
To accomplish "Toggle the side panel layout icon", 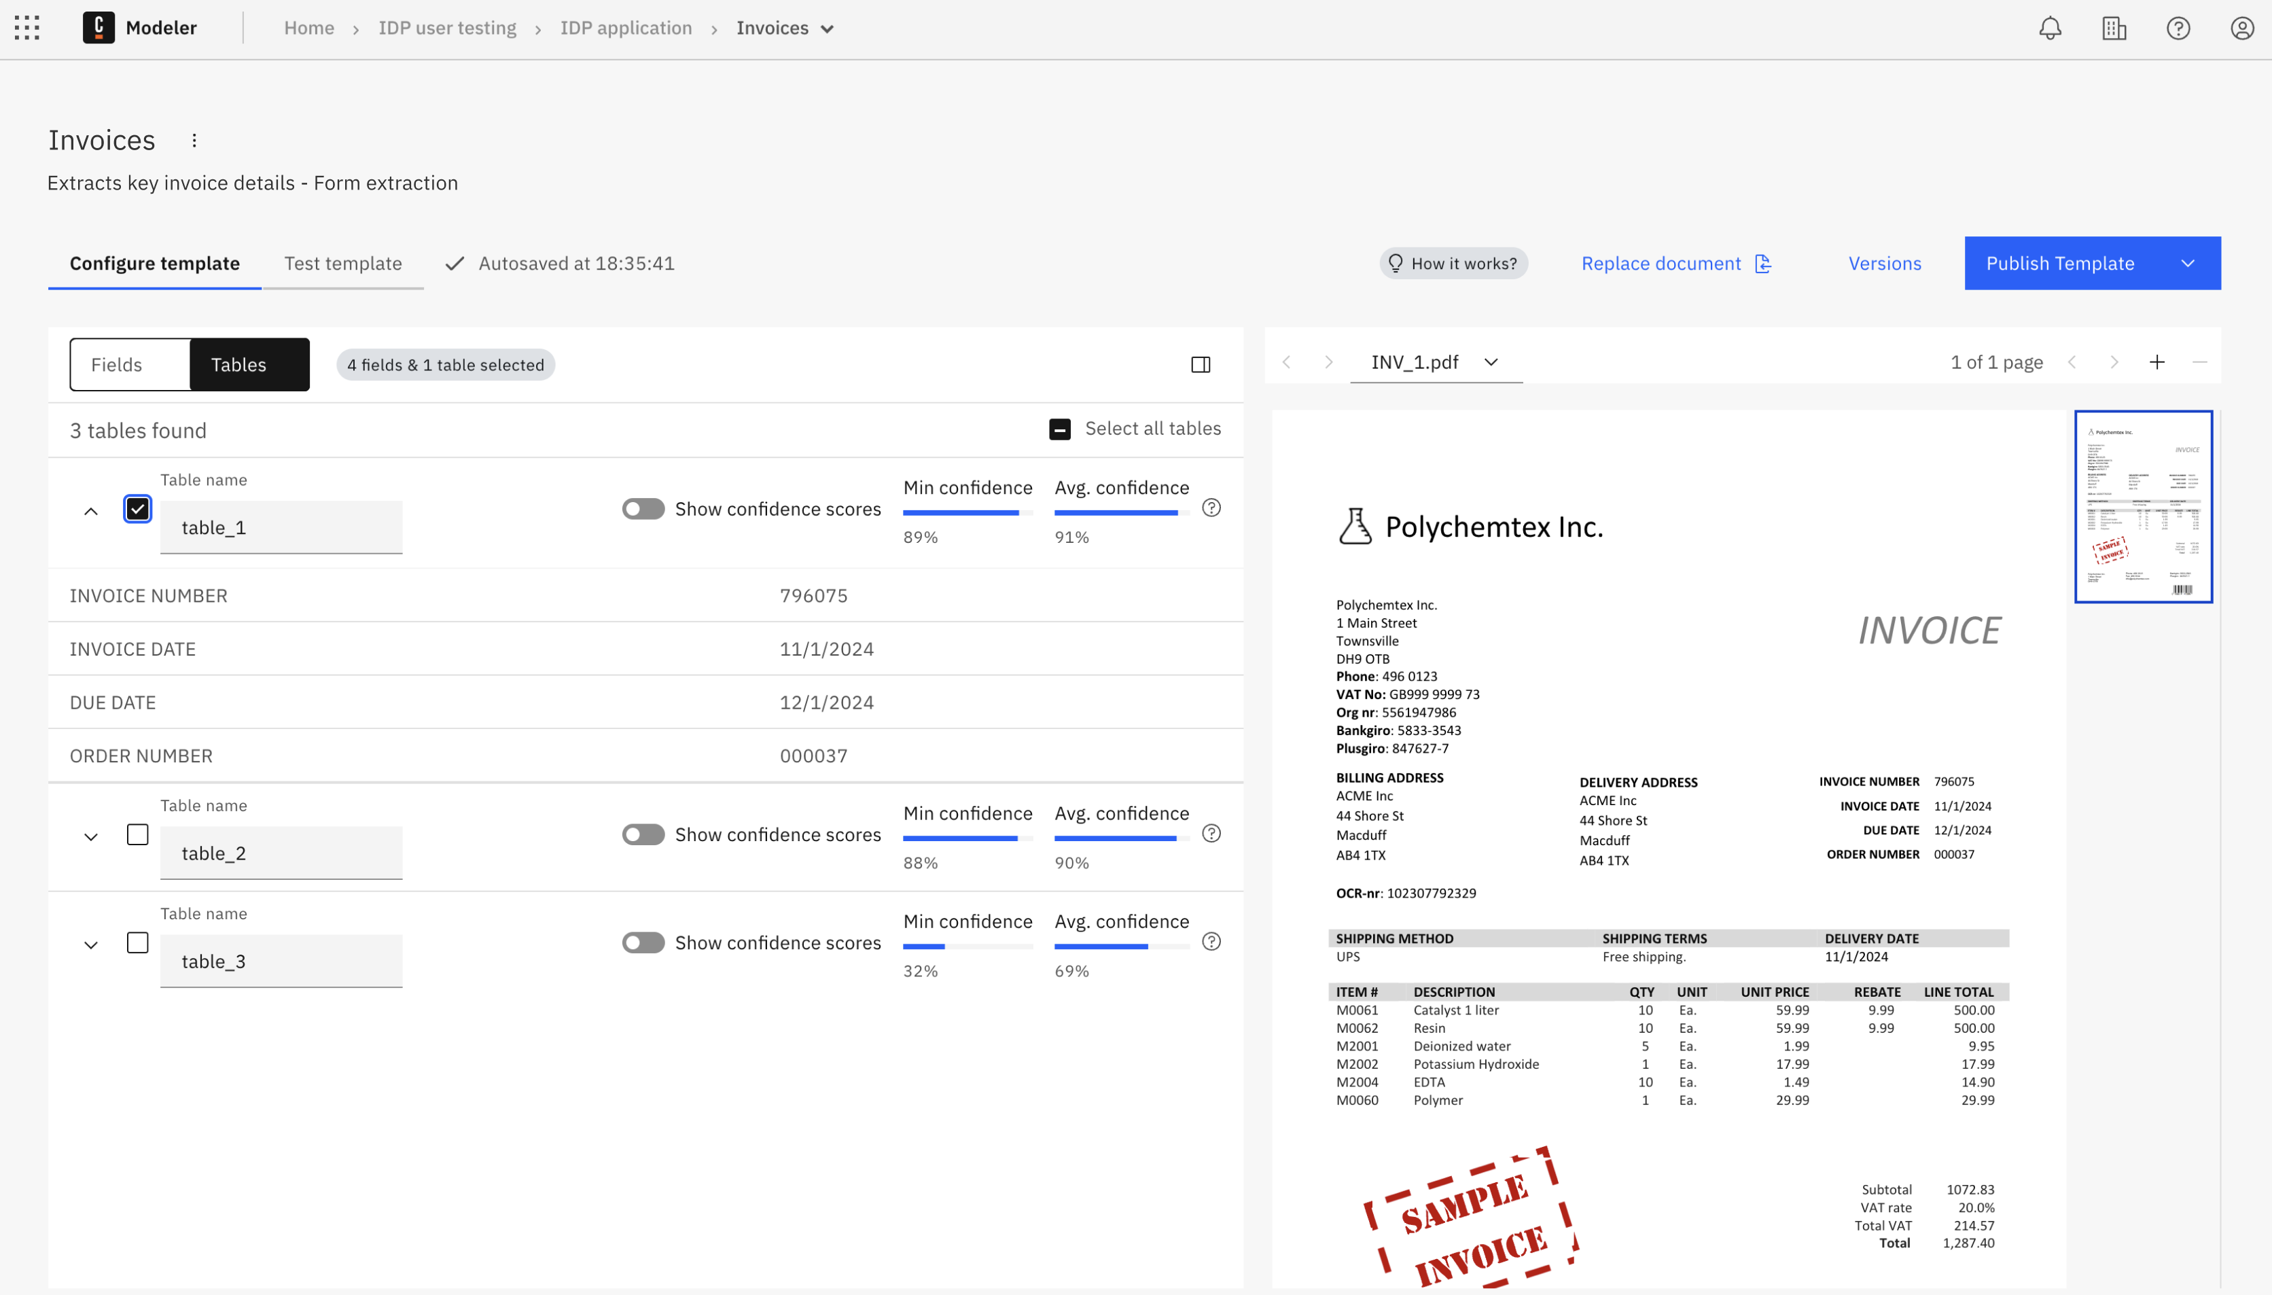I will (1201, 365).
